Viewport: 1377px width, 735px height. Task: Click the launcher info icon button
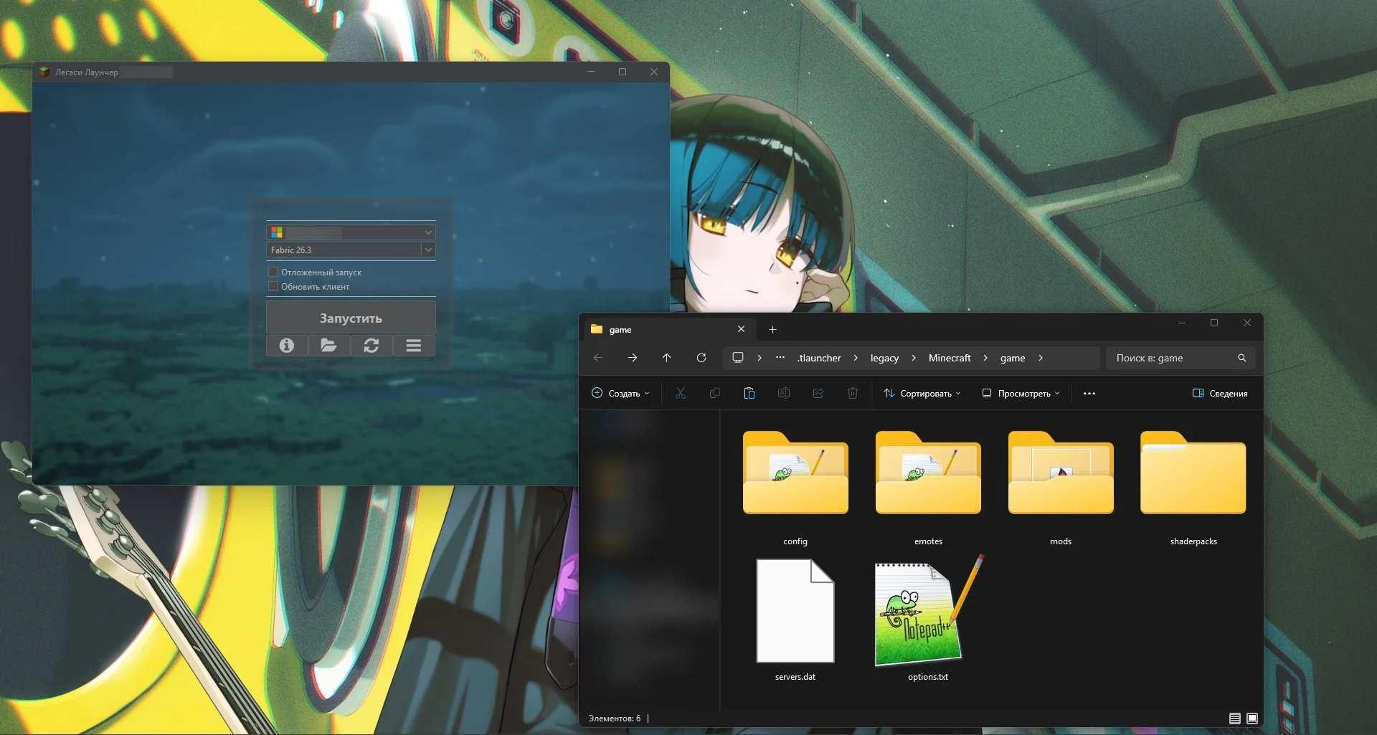[287, 346]
